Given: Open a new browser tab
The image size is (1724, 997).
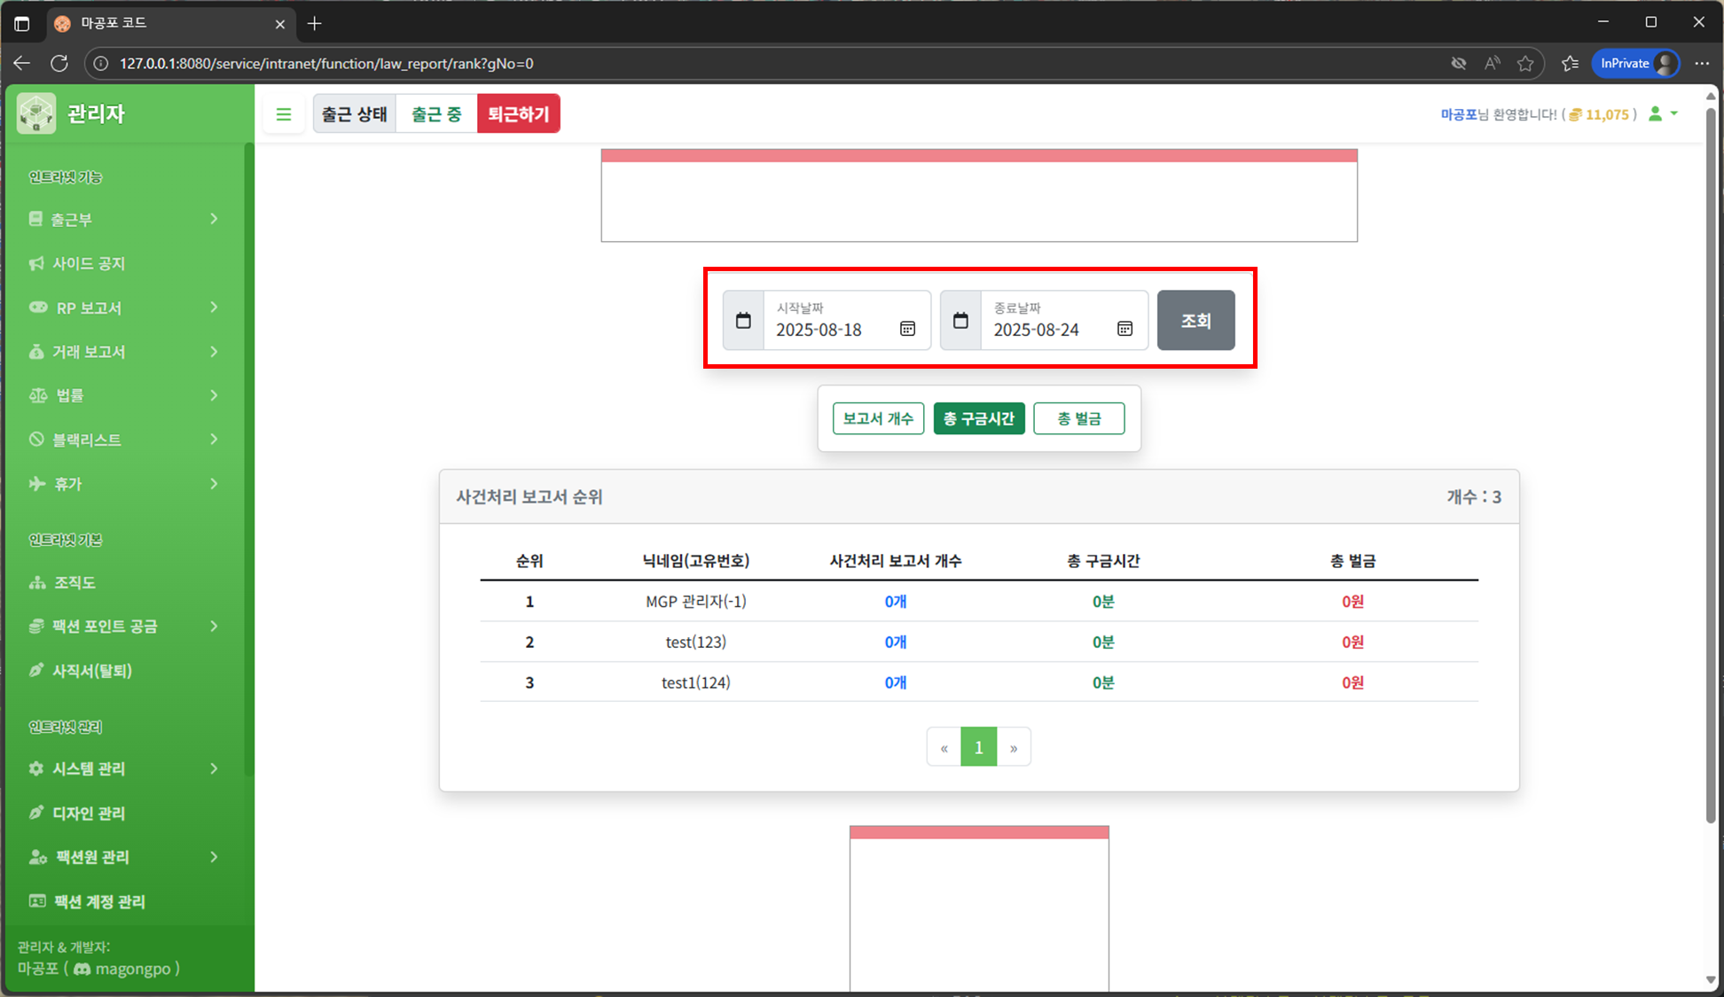Looking at the screenshot, I should tap(314, 24).
